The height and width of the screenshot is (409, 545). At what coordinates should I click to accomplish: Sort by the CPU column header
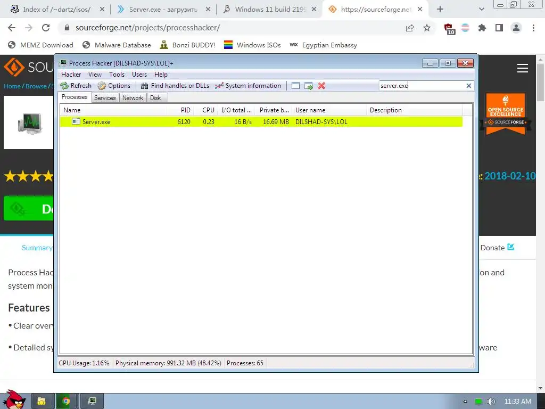click(206, 110)
